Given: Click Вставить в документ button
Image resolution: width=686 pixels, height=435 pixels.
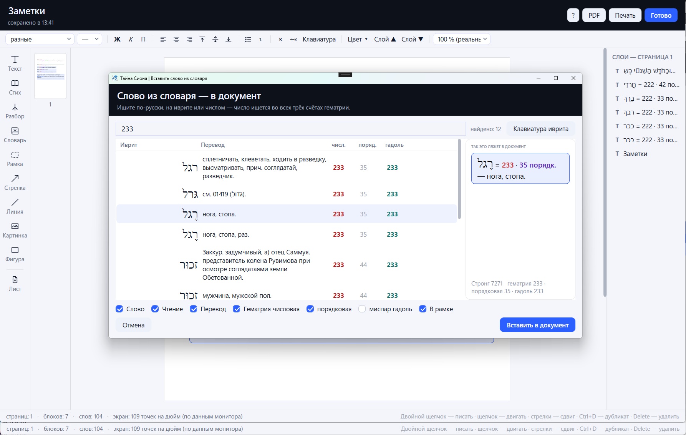Looking at the screenshot, I should 537,325.
